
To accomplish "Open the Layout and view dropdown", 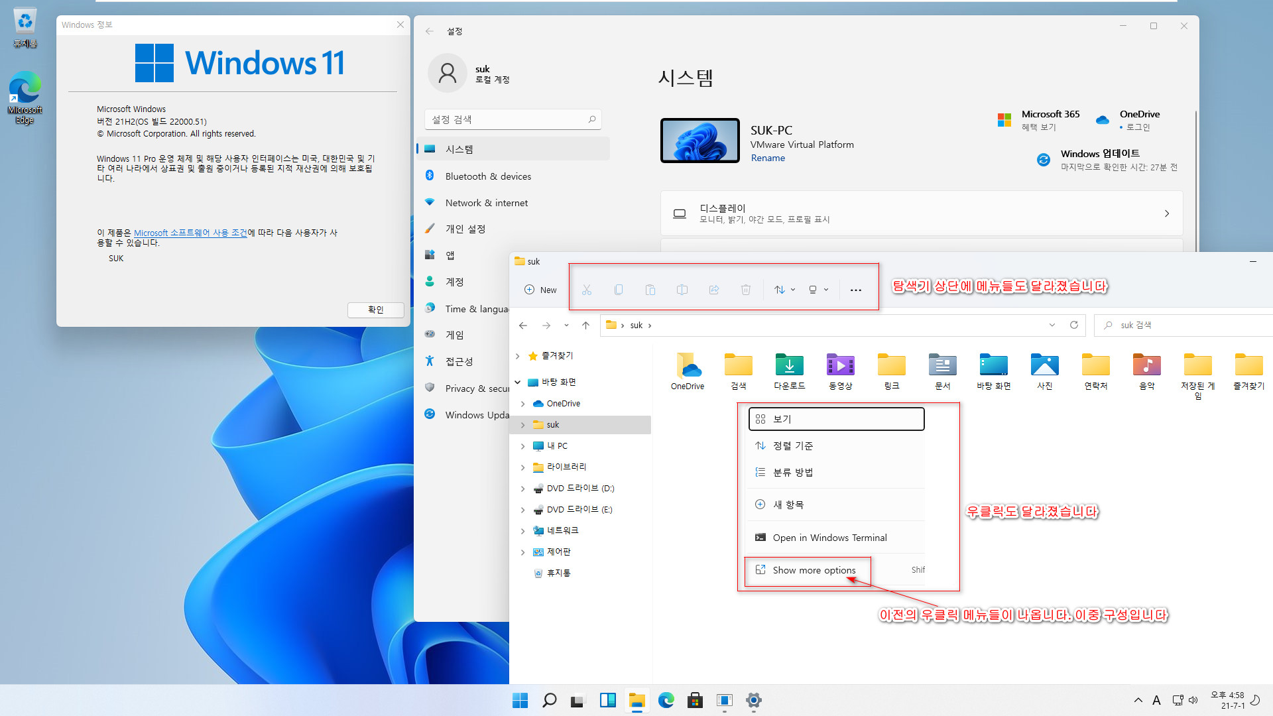I will 819,290.
